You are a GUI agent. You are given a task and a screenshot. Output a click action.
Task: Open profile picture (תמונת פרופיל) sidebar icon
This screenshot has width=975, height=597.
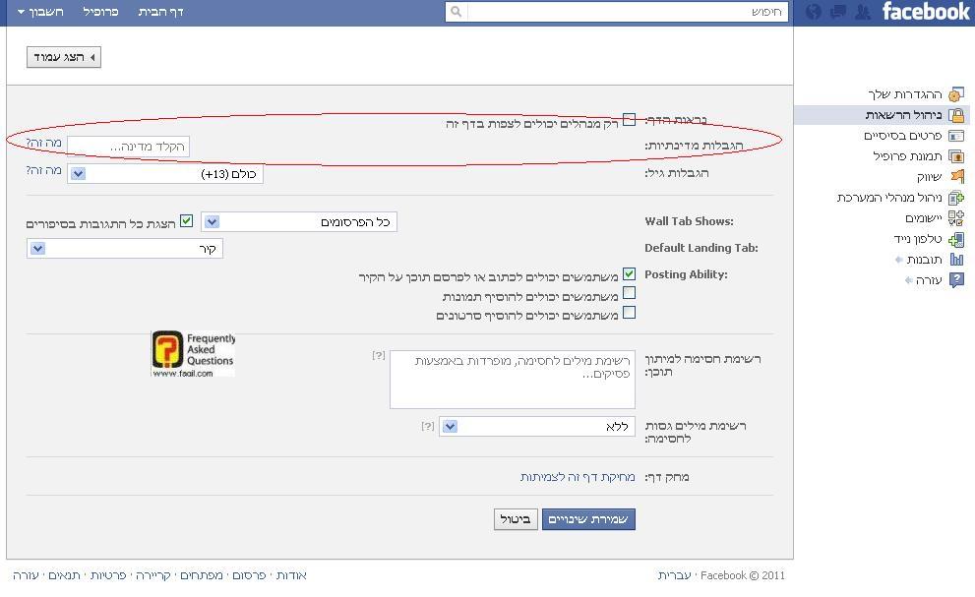coord(955,156)
